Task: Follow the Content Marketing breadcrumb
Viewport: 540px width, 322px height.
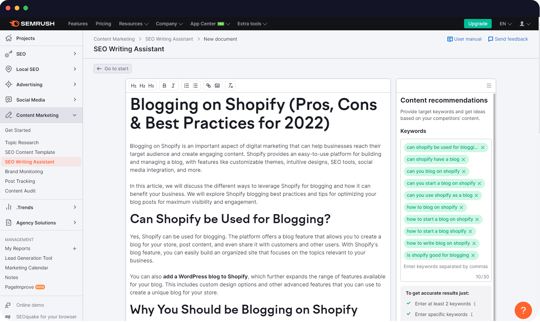Action: [x=114, y=39]
